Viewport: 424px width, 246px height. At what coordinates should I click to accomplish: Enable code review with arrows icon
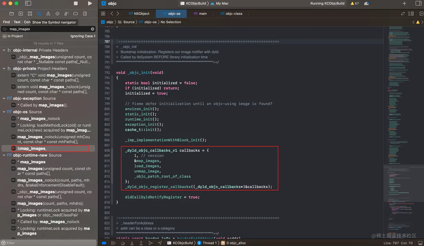[403, 13]
